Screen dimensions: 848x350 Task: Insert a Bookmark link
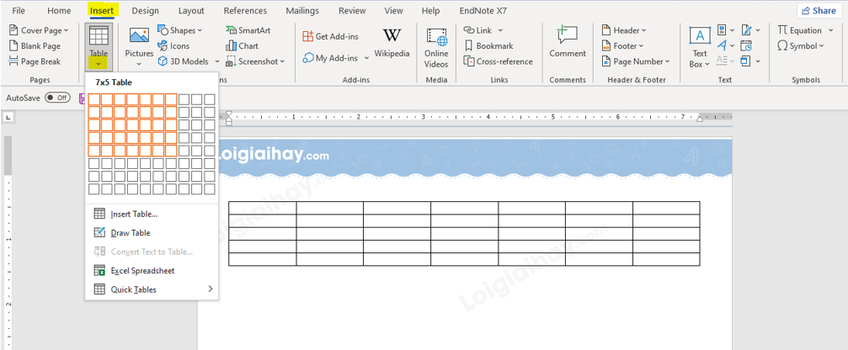tap(488, 46)
